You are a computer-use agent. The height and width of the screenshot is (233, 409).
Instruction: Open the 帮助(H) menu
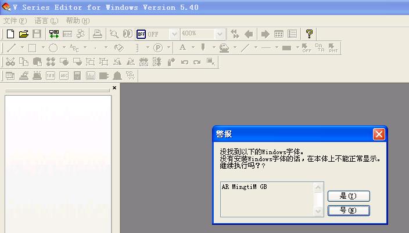click(77, 21)
